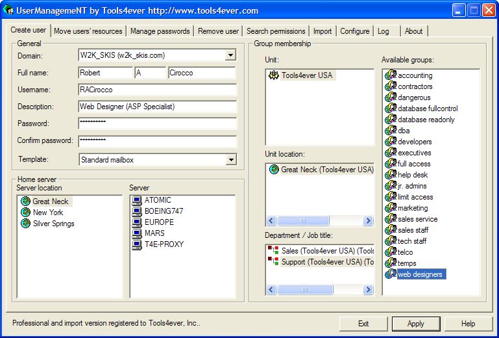Screen dimensions: 499x338
Task: Click the computer icon for ATOMIC server
Action: click(137, 200)
